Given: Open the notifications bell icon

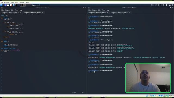Looking at the screenshot, I should tap(164, 5).
